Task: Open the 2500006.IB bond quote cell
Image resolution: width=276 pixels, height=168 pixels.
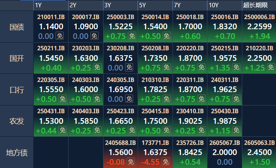Action: coord(258,26)
